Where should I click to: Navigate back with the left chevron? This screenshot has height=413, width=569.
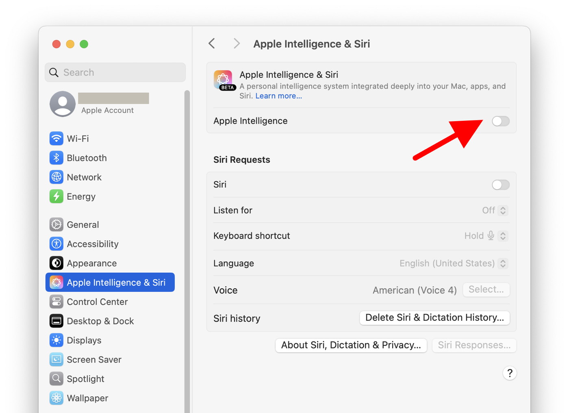coord(212,43)
